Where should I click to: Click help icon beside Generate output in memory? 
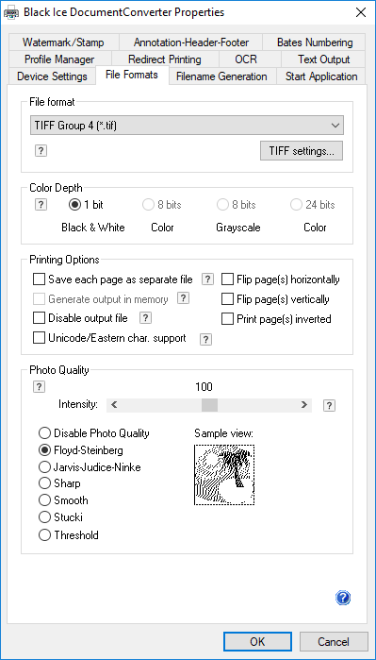tap(183, 299)
